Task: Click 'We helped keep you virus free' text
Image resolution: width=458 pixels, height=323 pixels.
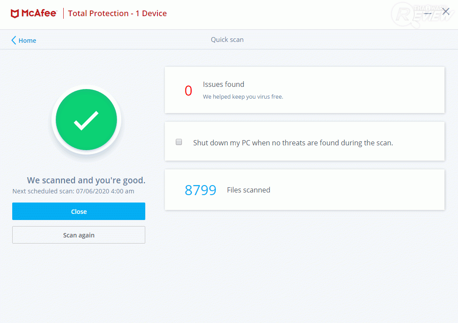Action: point(243,96)
